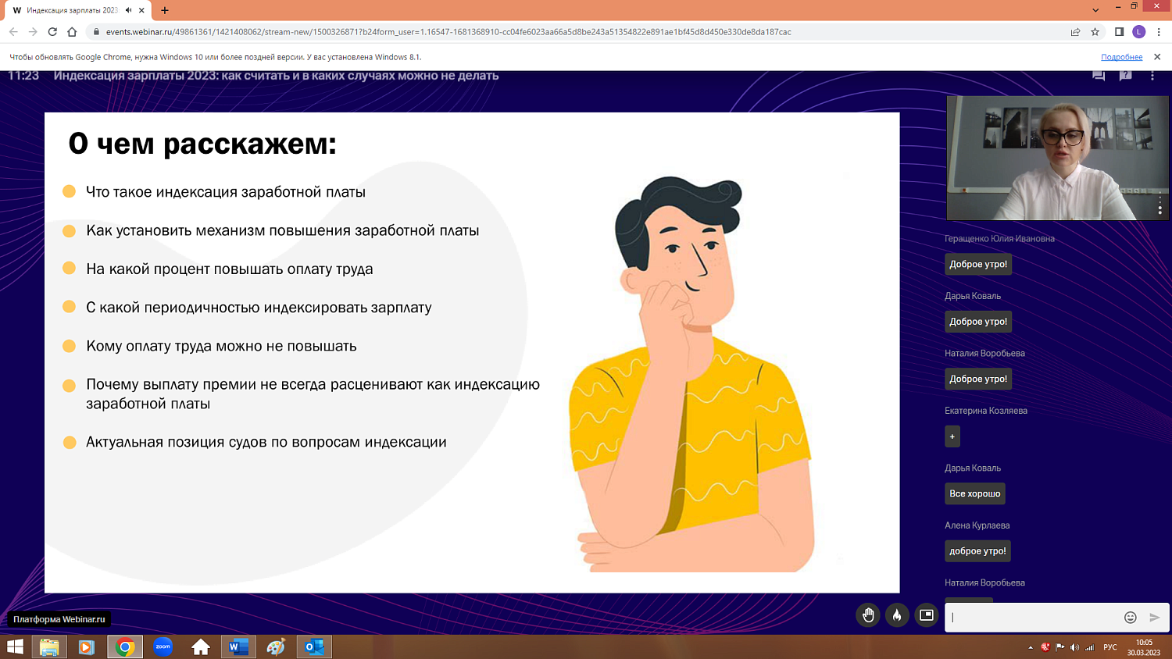The height and width of the screenshot is (659, 1172).
Task: Send the chat message
Action: click(1155, 618)
